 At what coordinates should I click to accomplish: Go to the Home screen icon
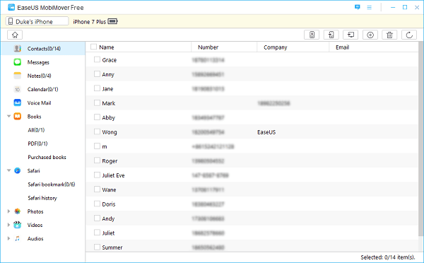coord(15,35)
